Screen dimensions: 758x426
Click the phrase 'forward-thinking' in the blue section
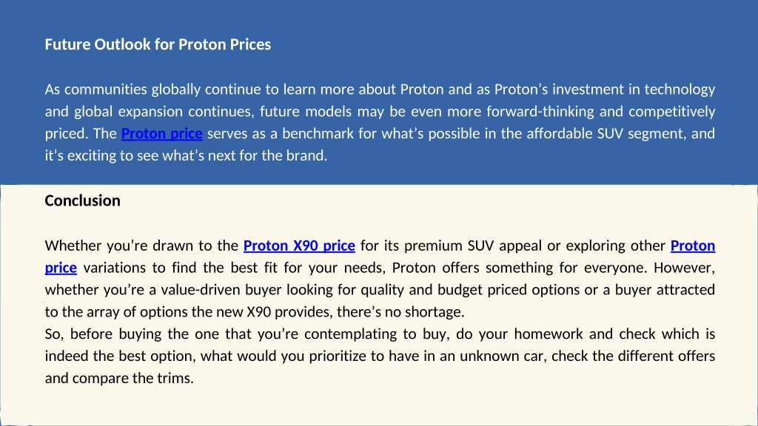click(x=540, y=112)
